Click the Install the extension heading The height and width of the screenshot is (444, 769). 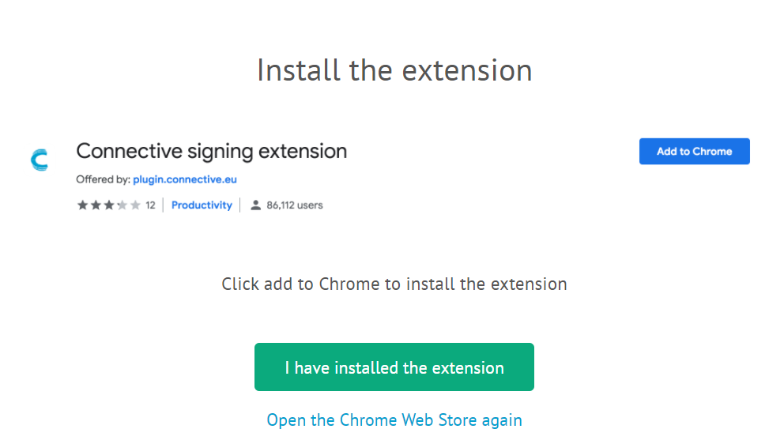click(x=394, y=70)
